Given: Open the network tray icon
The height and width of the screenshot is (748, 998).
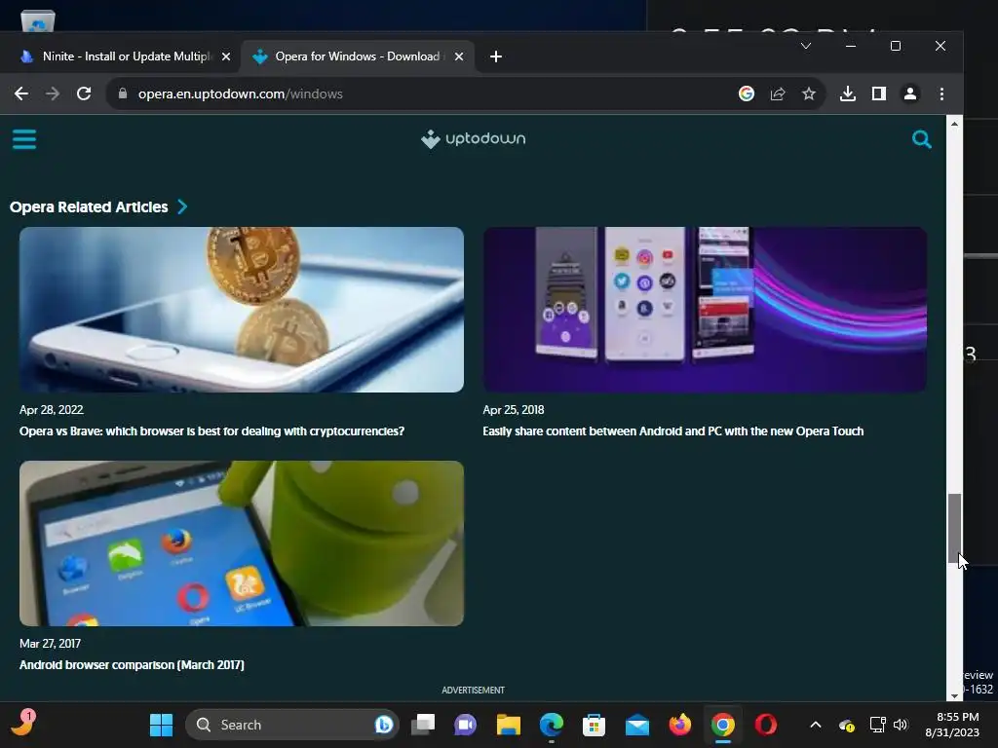Looking at the screenshot, I should click(x=878, y=725).
